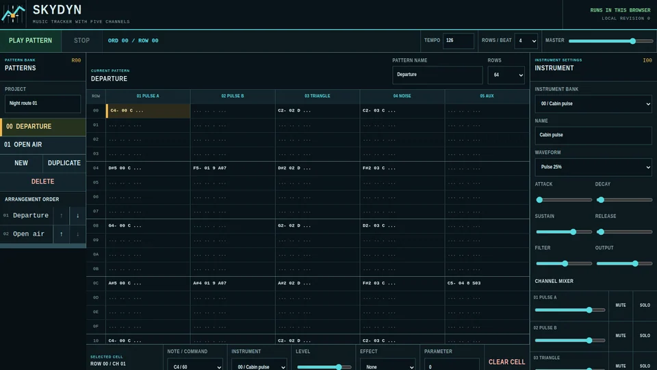Adjust the Output slider
The height and width of the screenshot is (370, 657).
624,264
